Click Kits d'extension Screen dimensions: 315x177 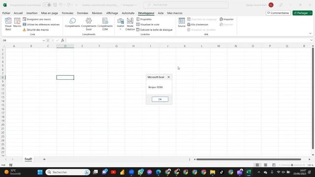pos(198,25)
